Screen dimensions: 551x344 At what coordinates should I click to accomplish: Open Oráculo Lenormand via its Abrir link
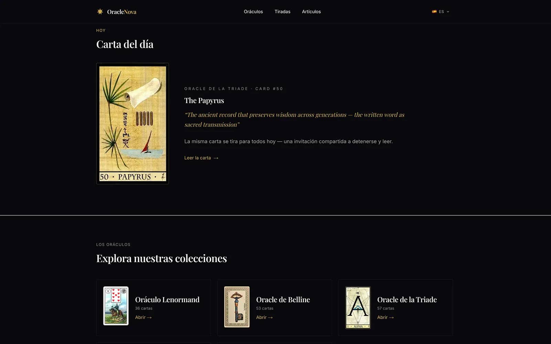point(143,317)
